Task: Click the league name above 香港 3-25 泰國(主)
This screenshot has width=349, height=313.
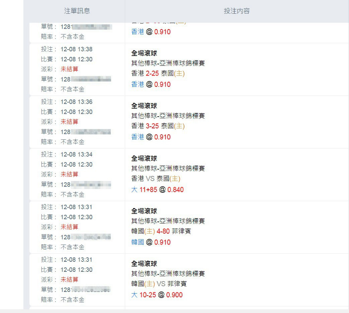Action: [x=168, y=116]
